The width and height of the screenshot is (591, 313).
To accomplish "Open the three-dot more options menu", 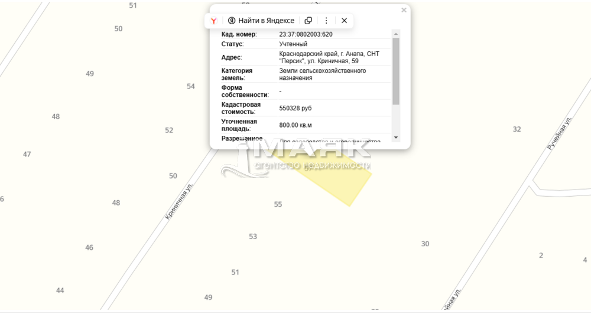I will (x=326, y=21).
